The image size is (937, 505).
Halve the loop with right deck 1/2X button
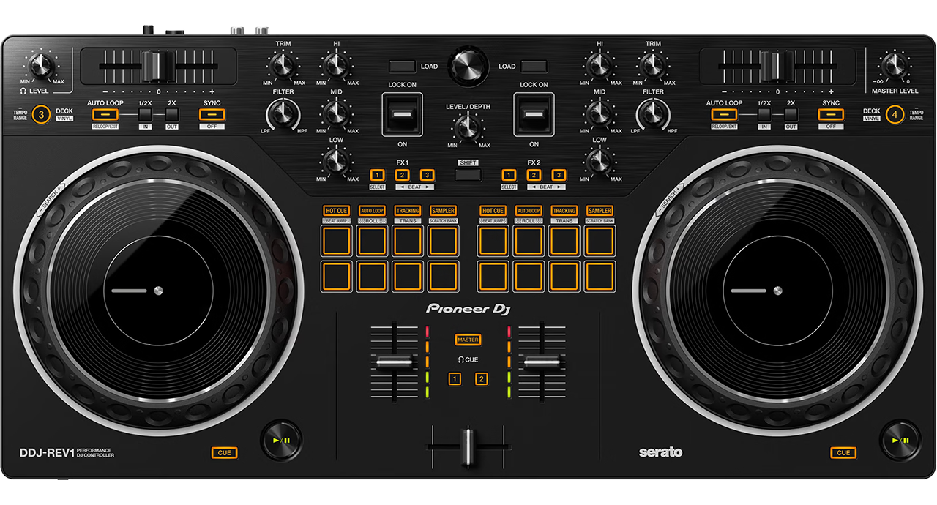(764, 114)
